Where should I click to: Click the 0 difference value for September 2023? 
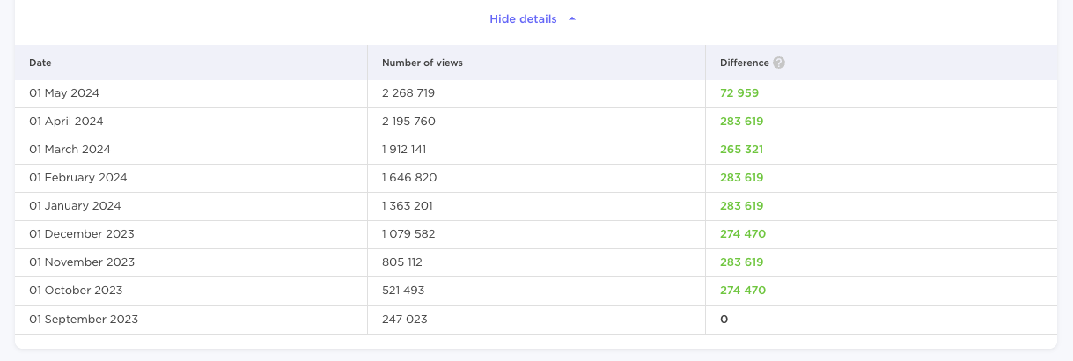tap(724, 319)
